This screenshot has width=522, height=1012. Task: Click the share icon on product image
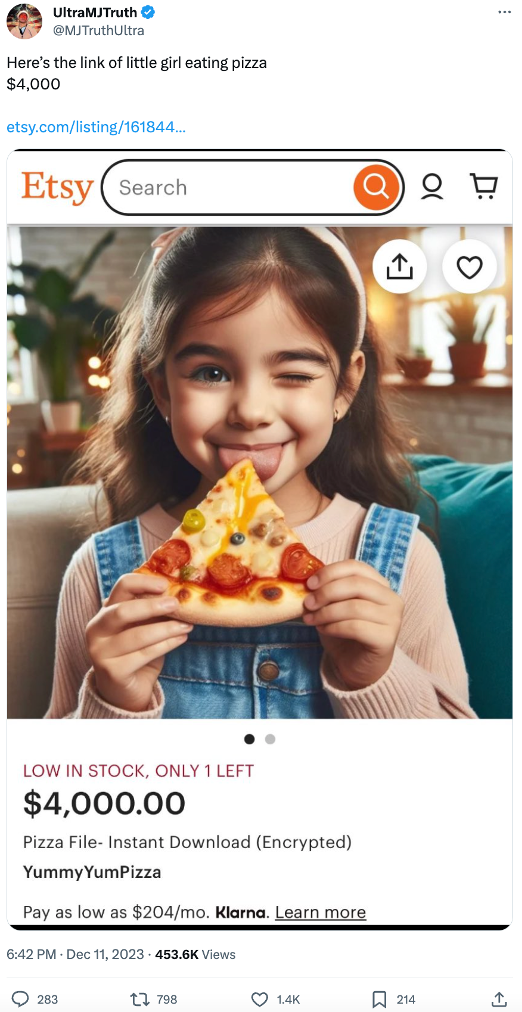point(399,266)
